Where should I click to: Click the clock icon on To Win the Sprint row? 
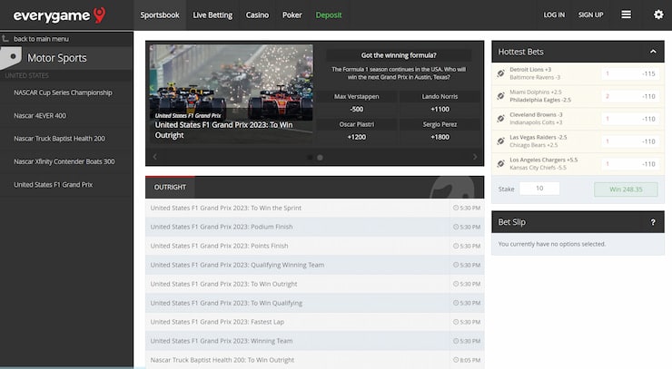pyautogui.click(x=456, y=208)
